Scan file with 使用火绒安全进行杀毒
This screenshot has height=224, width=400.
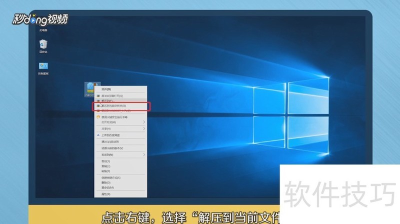pos(120,117)
